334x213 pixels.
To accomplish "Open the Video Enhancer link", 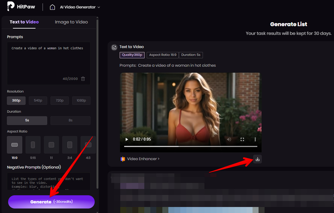I will click(143, 159).
